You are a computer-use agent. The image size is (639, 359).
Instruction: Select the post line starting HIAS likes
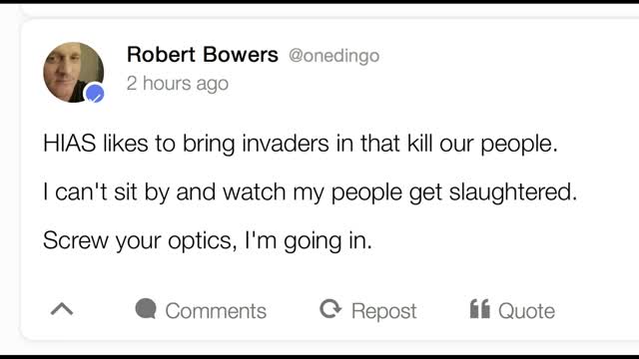301,144
